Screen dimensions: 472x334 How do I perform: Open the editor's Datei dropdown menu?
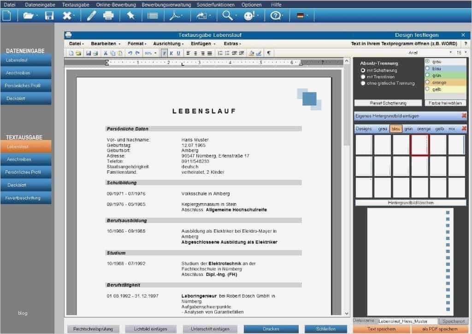[x=77, y=44]
